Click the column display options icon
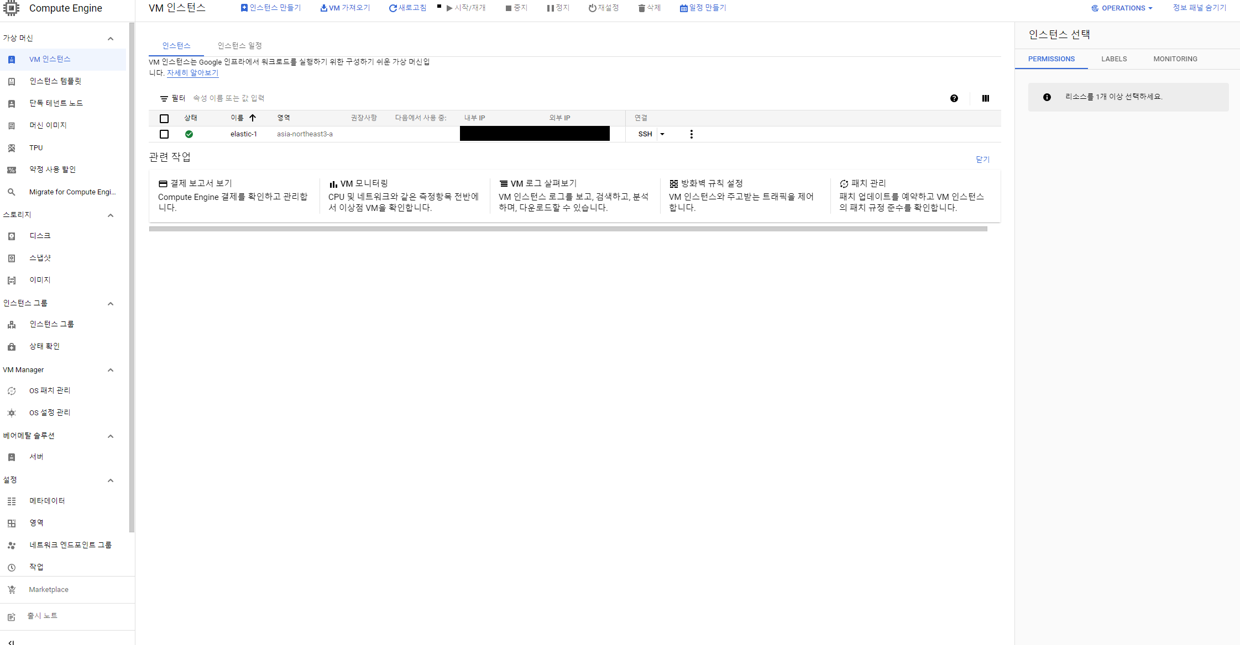The image size is (1240, 645). (985, 98)
